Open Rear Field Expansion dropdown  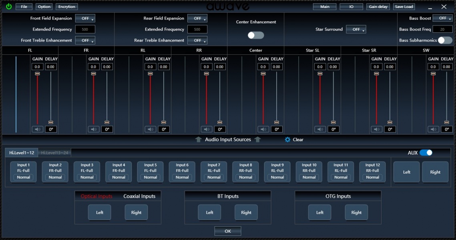[197, 18]
